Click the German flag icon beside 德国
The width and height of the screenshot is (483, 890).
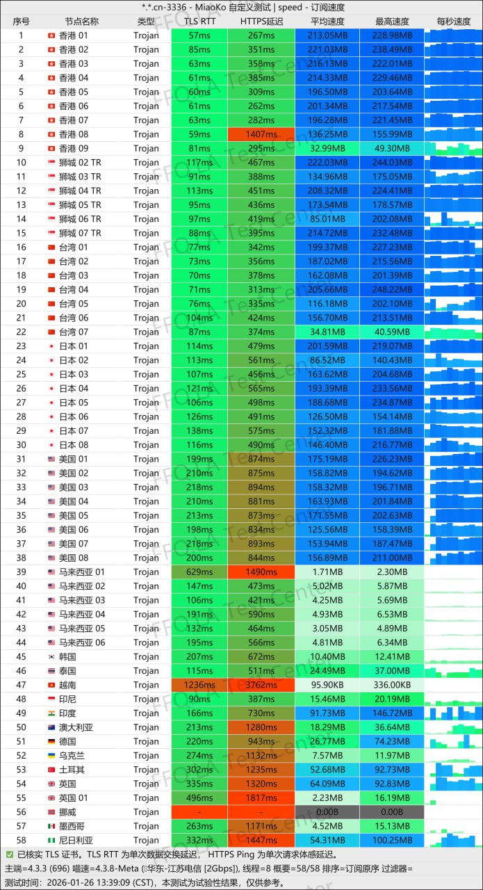51,741
